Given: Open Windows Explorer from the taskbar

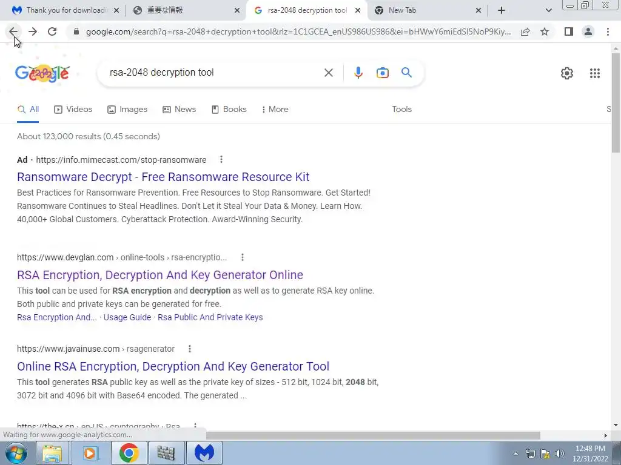Looking at the screenshot, I should point(52,453).
